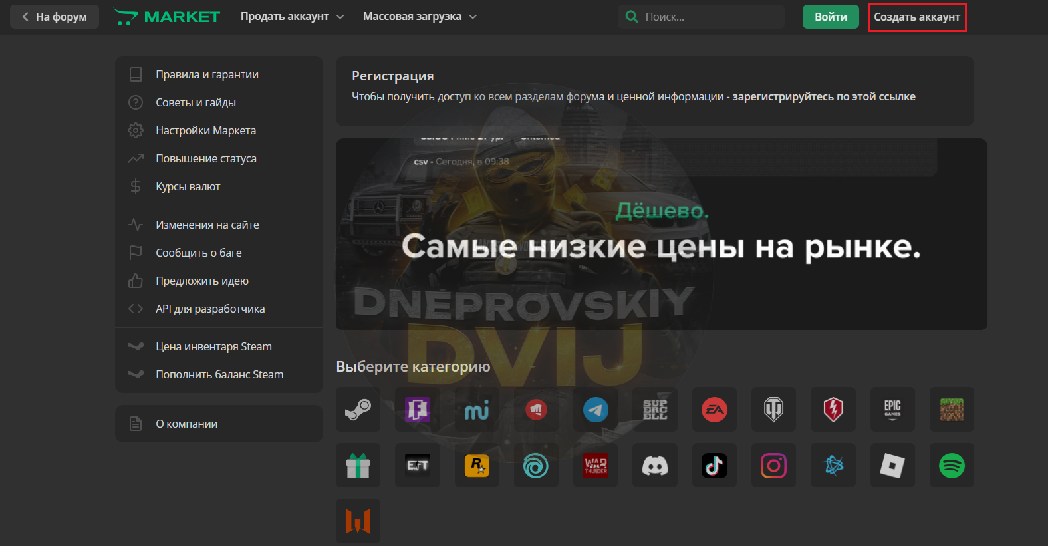Open Советы и гайды
The image size is (1048, 546).
pos(219,102)
